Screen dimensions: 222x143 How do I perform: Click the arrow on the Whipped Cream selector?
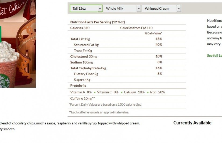click(179, 9)
